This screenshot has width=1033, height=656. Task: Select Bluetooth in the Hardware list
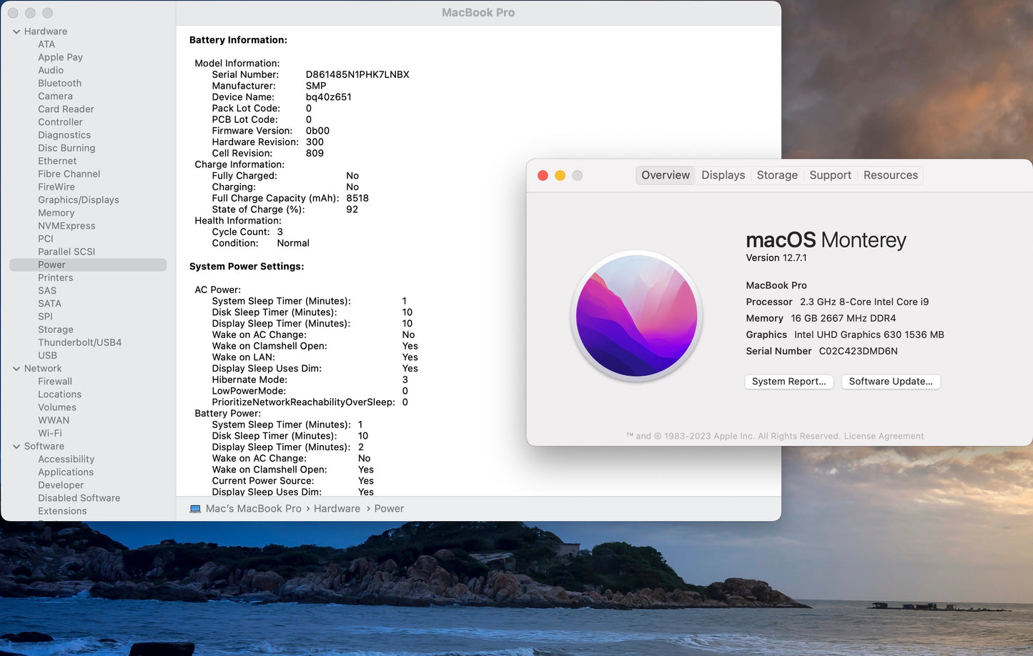pyautogui.click(x=59, y=84)
